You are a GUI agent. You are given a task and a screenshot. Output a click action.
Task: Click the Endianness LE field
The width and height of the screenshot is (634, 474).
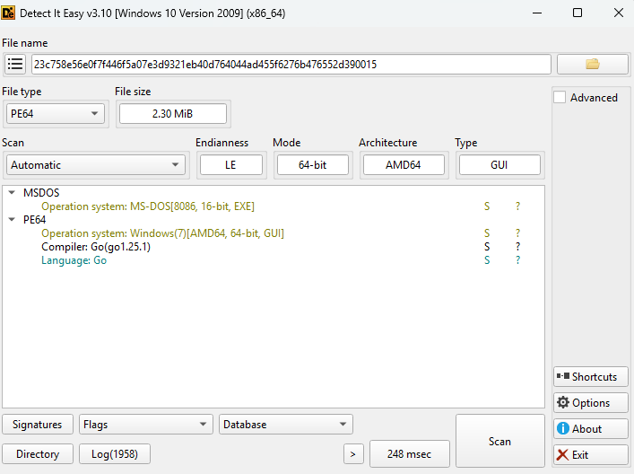coord(230,165)
